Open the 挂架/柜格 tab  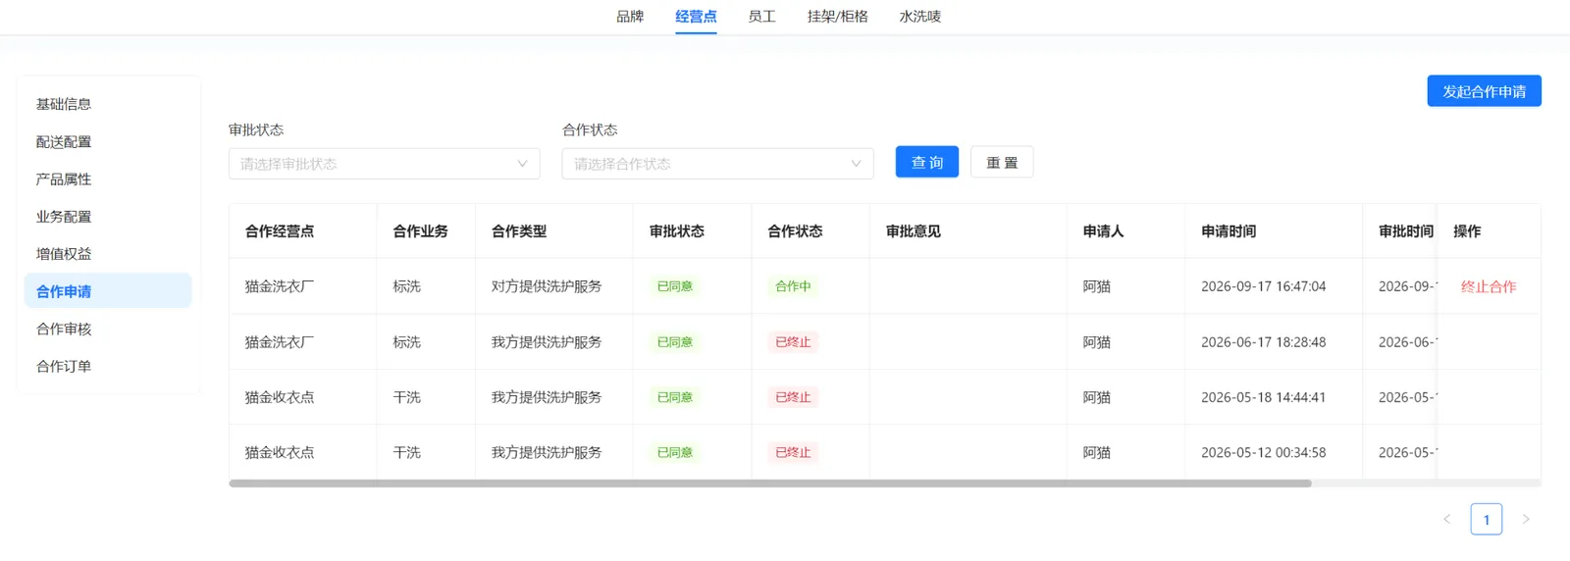click(x=837, y=17)
